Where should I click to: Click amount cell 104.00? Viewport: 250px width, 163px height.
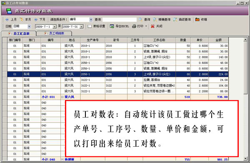click(219, 85)
